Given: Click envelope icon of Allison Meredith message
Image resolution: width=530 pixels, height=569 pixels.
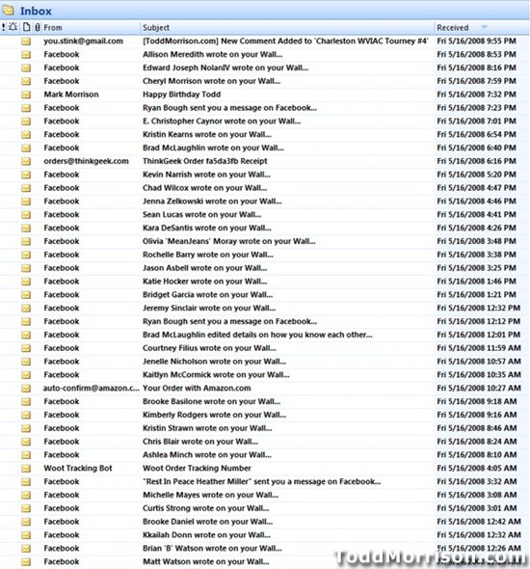Looking at the screenshot, I should pyautogui.click(x=26, y=55).
